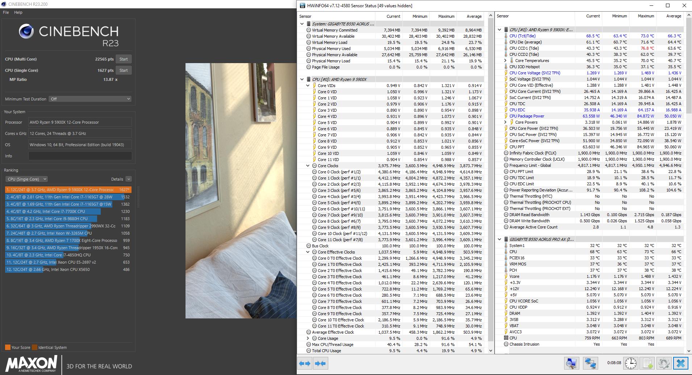Image resolution: width=692 pixels, height=375 pixels.
Task: Select the Intel Core i7-7700K ranking entry
Action: [68, 211]
